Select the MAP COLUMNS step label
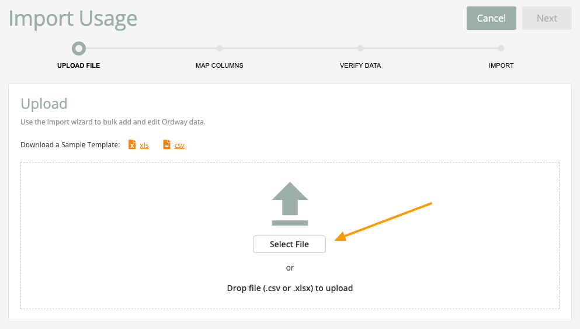Screen dimensions: 580x329 coord(220,65)
